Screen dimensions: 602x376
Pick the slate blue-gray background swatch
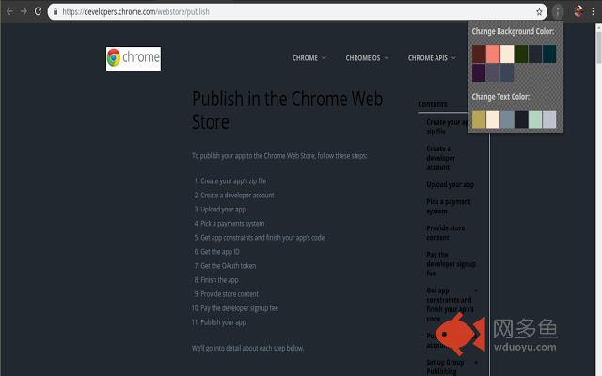pyautogui.click(x=507, y=72)
